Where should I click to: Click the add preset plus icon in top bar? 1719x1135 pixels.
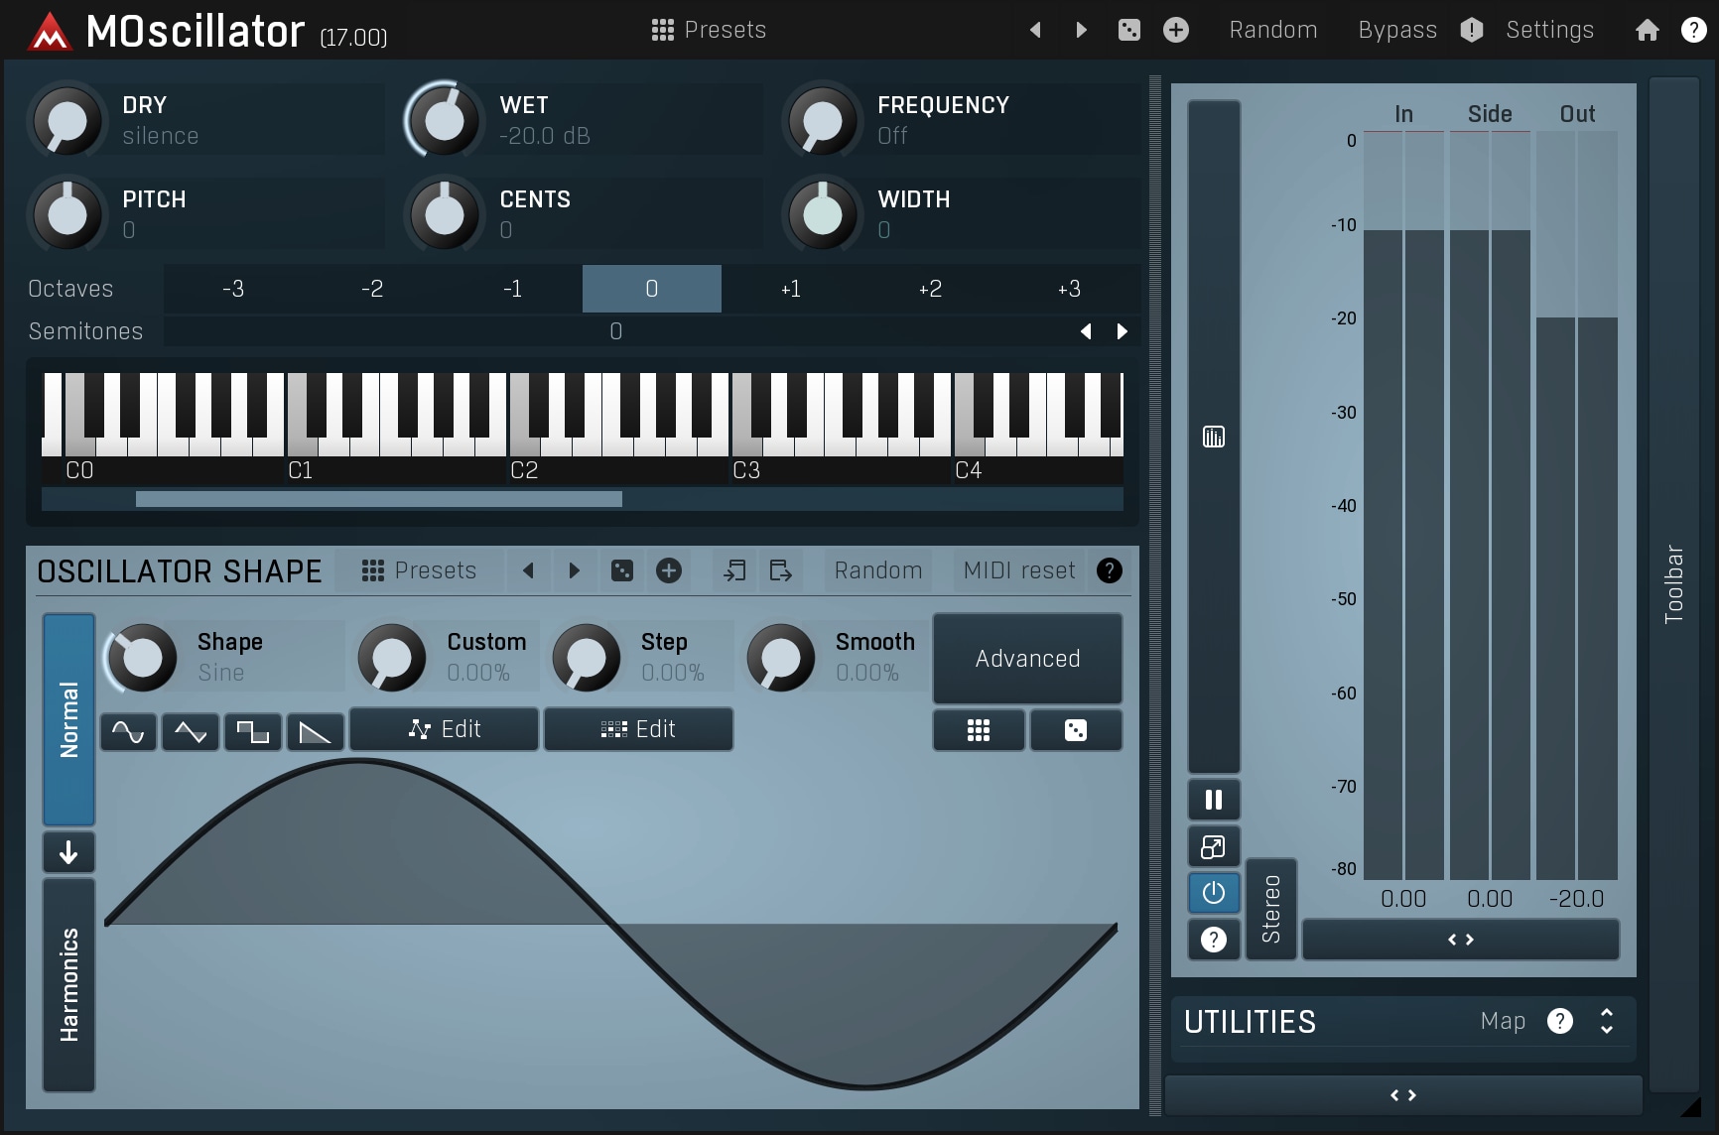click(1176, 30)
